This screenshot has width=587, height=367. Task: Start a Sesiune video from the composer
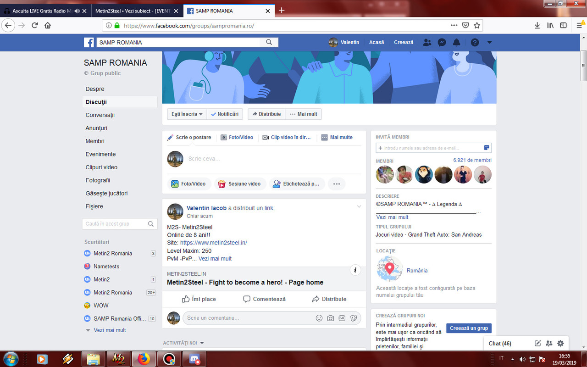point(240,183)
